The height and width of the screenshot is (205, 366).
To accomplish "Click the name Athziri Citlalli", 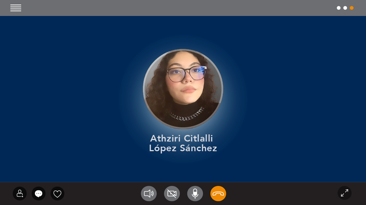I will (182, 138).
